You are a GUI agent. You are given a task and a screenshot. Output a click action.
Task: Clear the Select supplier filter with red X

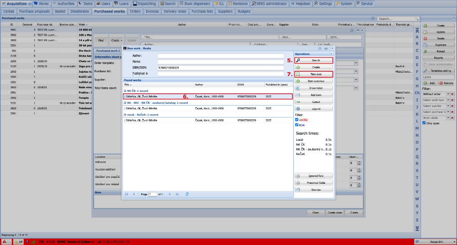pyautogui.click(x=452, y=106)
